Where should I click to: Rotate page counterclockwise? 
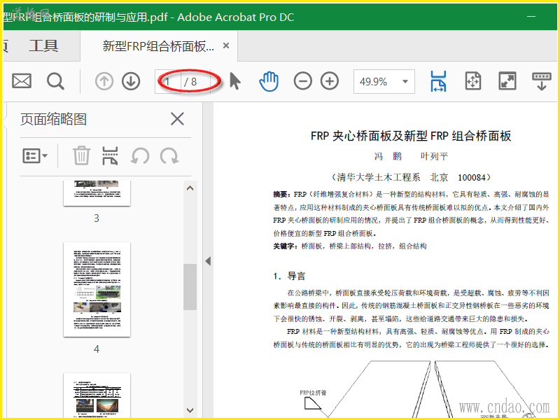139,156
